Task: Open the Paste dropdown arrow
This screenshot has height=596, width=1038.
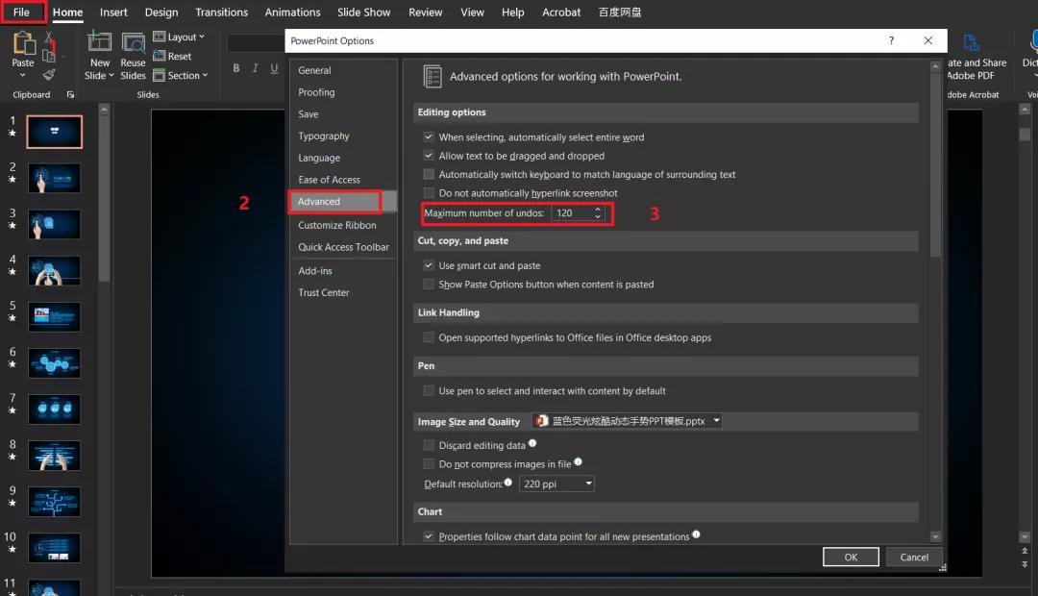Action: point(22,76)
